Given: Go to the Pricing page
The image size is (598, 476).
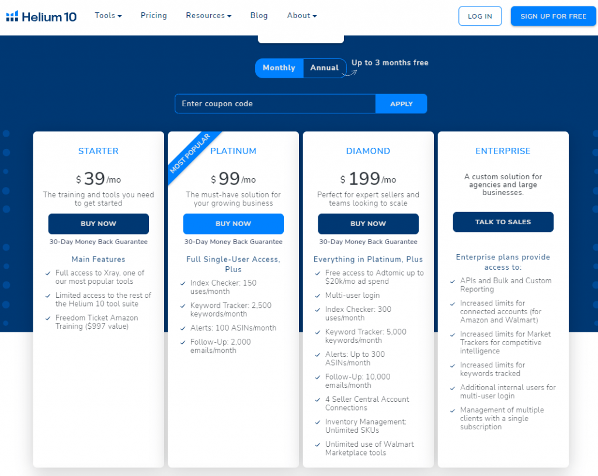Looking at the screenshot, I should (x=154, y=16).
